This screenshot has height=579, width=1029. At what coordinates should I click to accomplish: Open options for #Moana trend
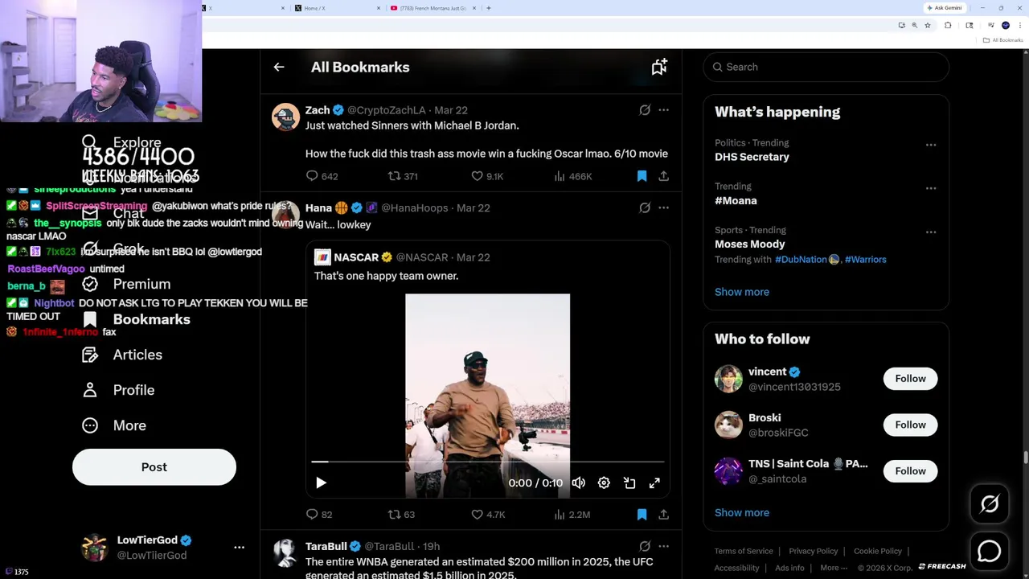click(931, 188)
